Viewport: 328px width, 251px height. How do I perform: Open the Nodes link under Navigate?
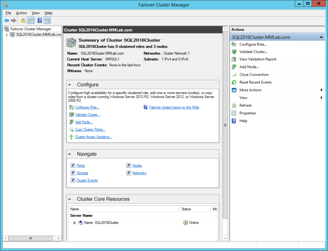[137, 165]
